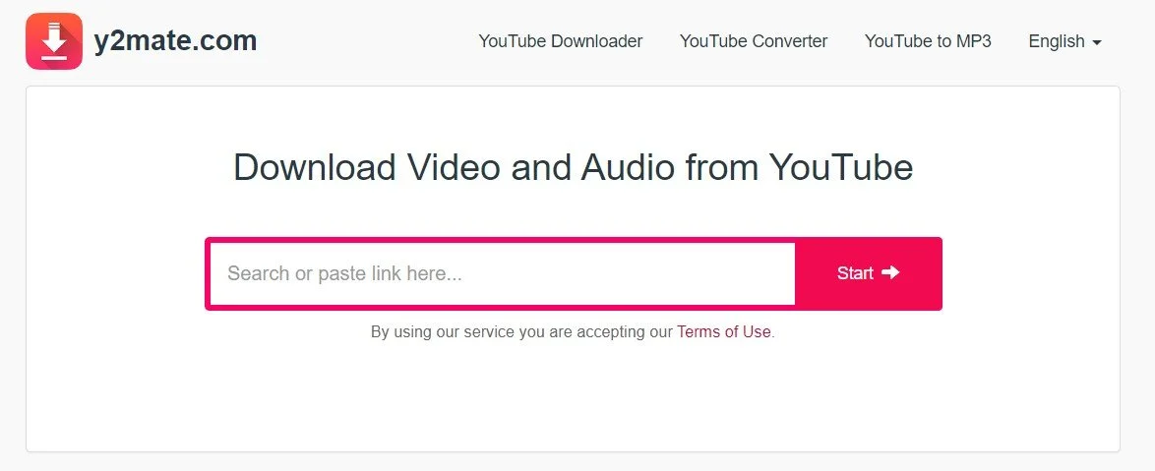Click the pink border around the search box
The height and width of the screenshot is (471, 1155).
point(208,273)
